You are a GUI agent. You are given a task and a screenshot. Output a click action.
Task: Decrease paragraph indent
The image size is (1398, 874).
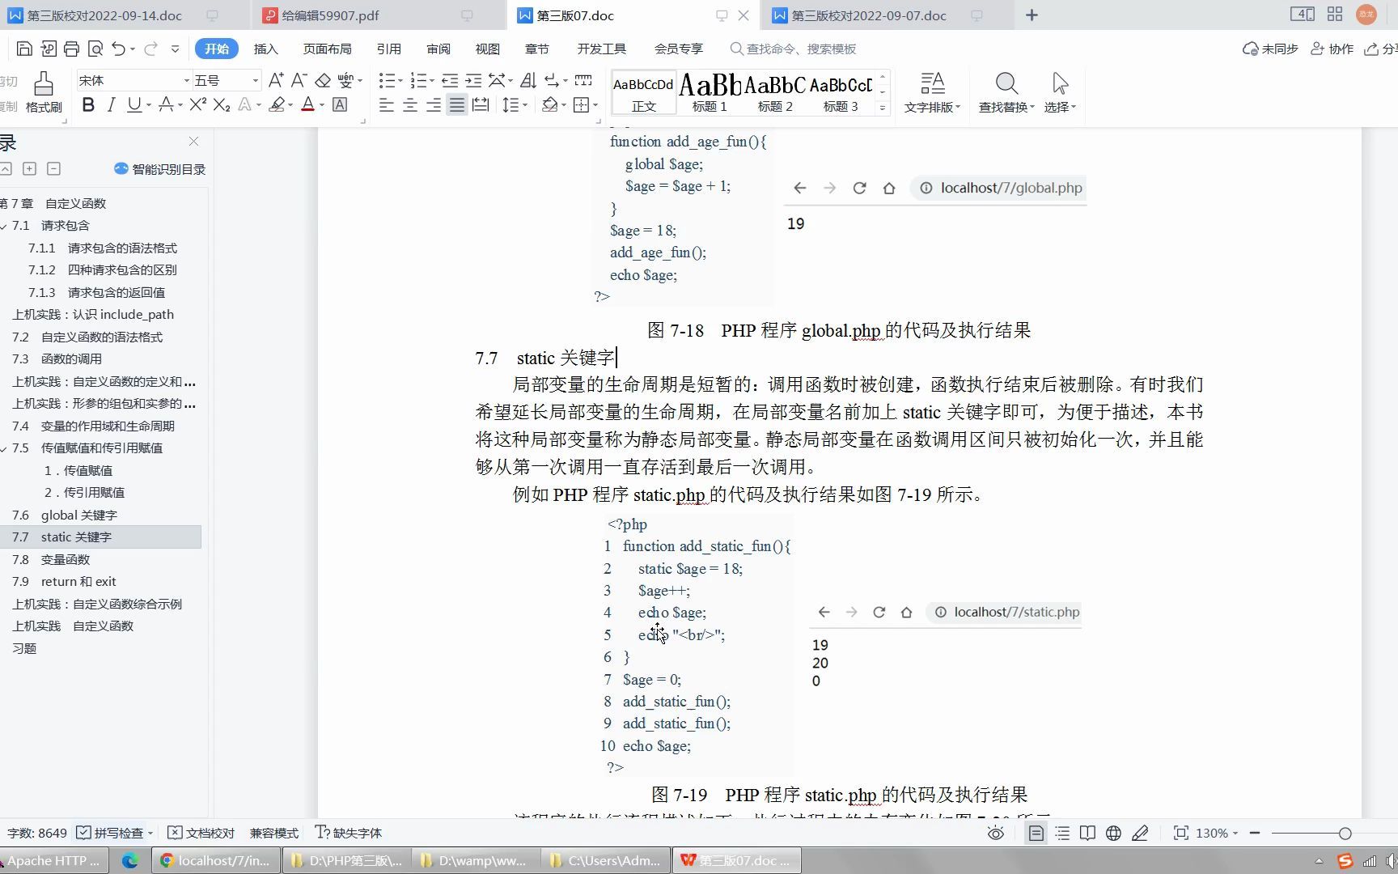pyautogui.click(x=450, y=80)
